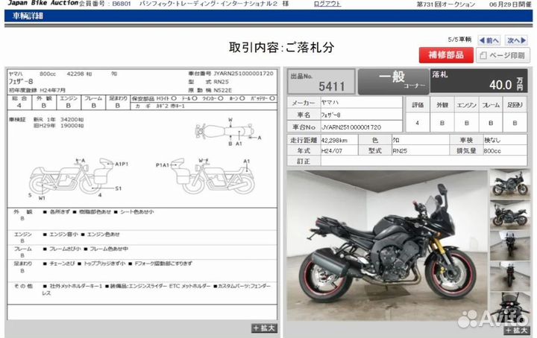Image resolution: width=537 pixels, height=338 pixels.
Task: Click the Japan Bike Auction logo
Action: coord(34,4)
